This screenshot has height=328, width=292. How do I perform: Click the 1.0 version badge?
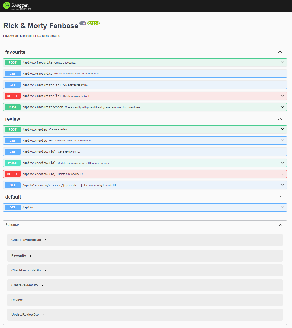point(83,23)
